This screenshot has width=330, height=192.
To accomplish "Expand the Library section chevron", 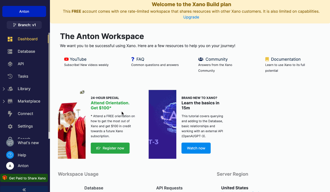I will coord(4,89).
